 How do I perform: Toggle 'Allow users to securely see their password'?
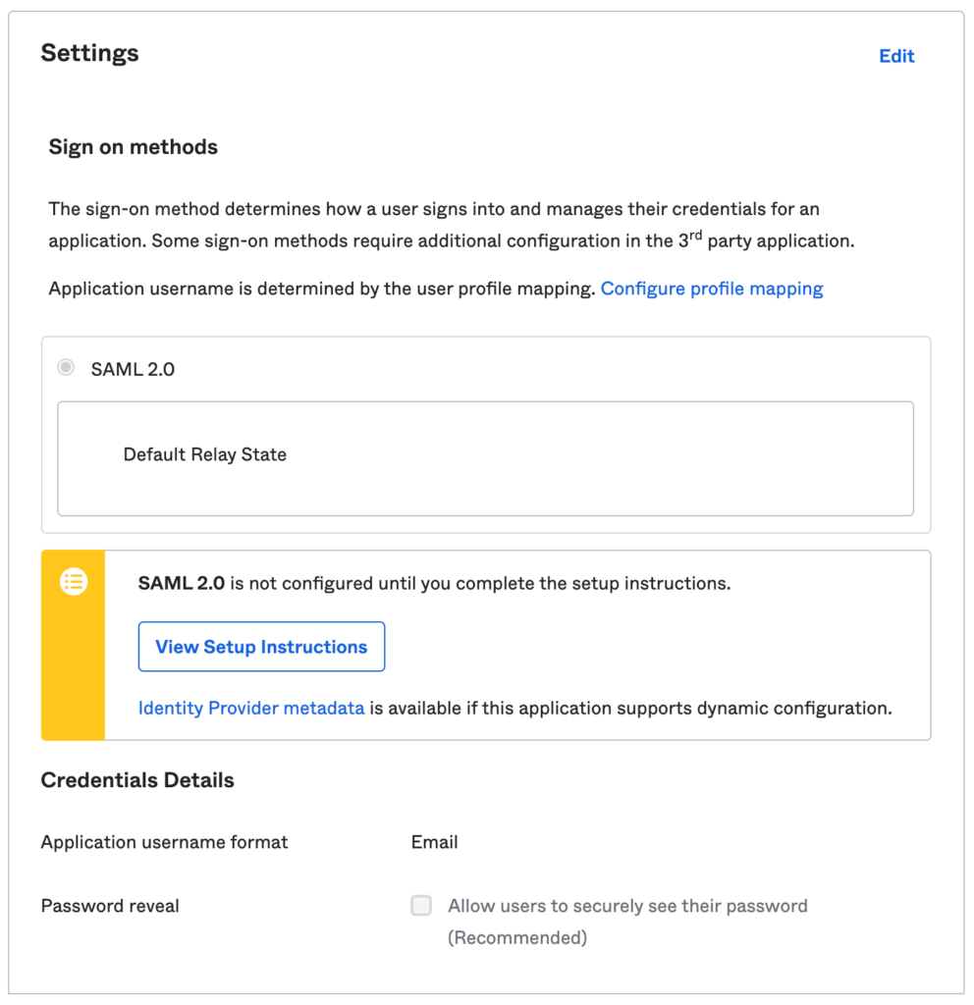[421, 906]
